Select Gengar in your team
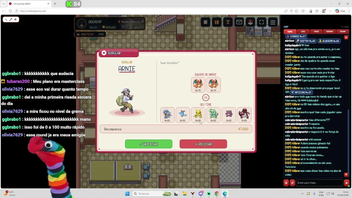Image resolution: width=352 pixels, height=198 pixels. [x=229, y=115]
